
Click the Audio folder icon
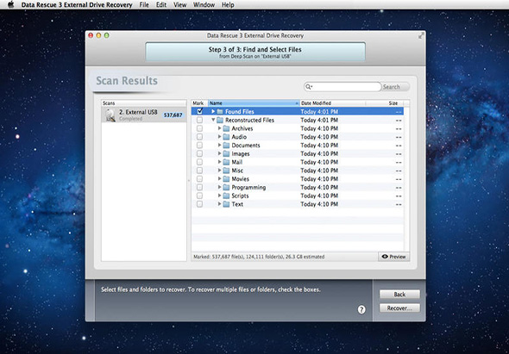[x=226, y=137]
